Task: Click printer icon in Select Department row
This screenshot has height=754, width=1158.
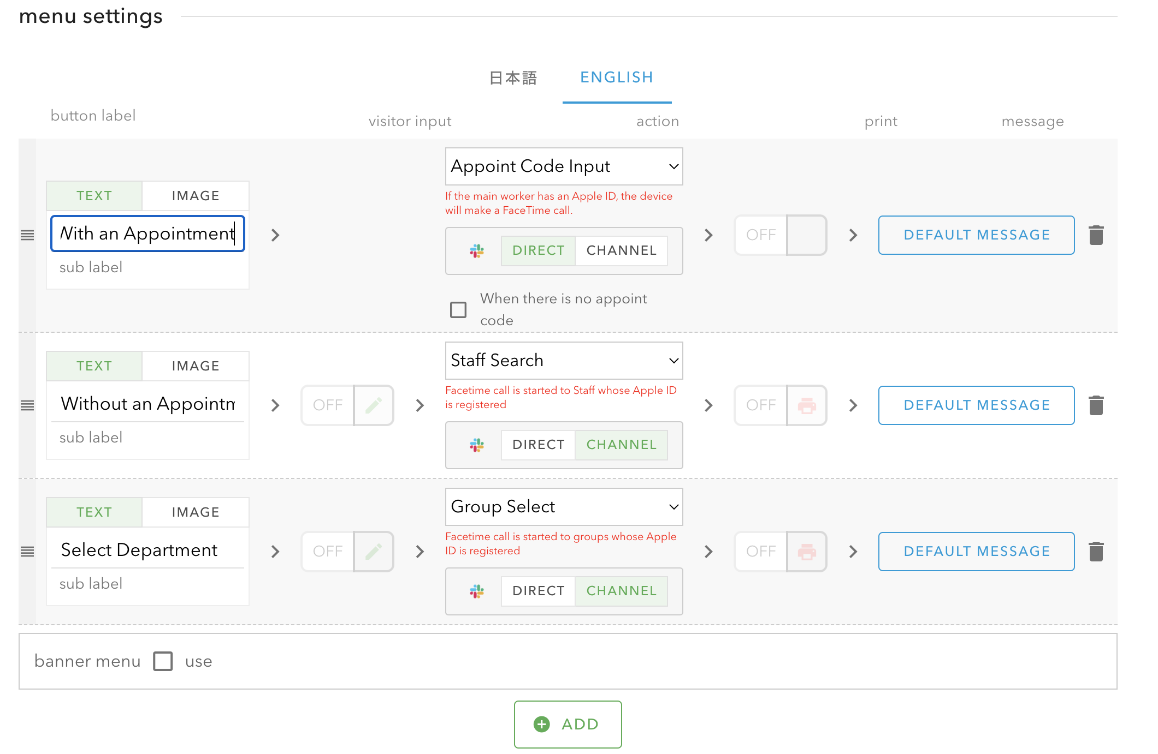Action: pyautogui.click(x=806, y=552)
